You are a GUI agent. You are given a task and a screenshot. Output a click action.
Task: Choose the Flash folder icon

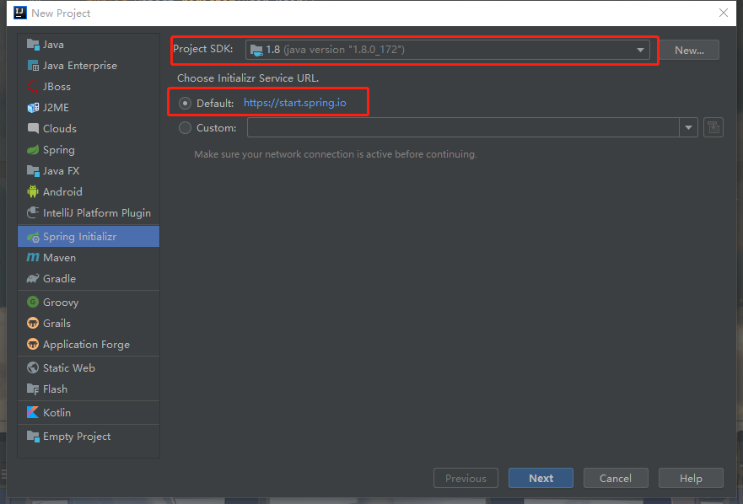click(33, 389)
